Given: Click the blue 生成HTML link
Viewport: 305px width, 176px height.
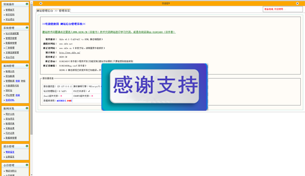Looking at the screenshot, I should [x=10, y=100].
